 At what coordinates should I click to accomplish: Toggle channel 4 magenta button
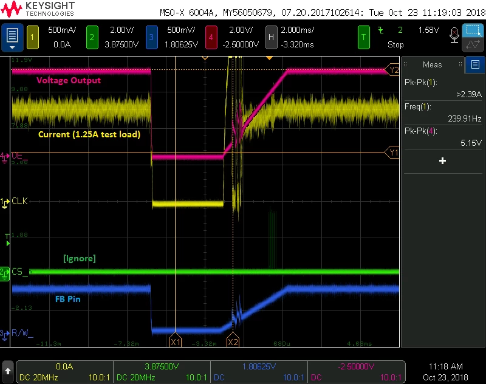click(211, 38)
